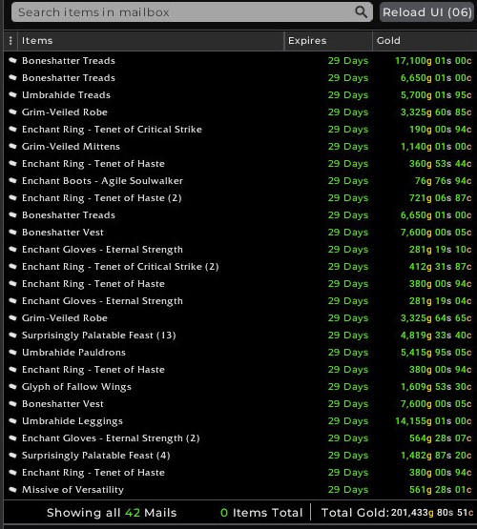
Task: Select Surprisingly Palatable Feast (13) name
Action: coord(98,336)
